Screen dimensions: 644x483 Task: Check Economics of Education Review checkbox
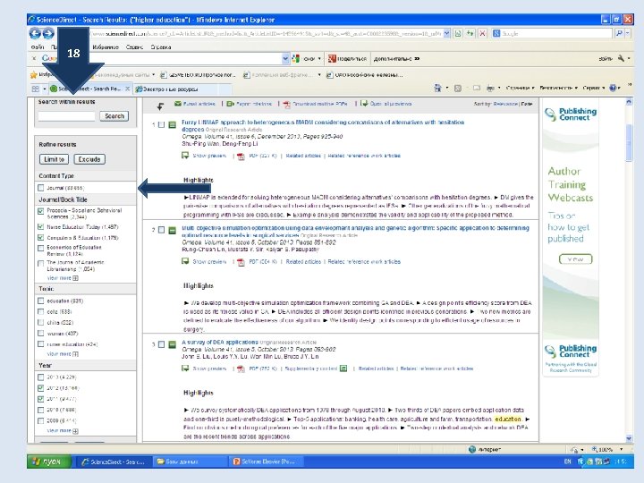pos(40,248)
